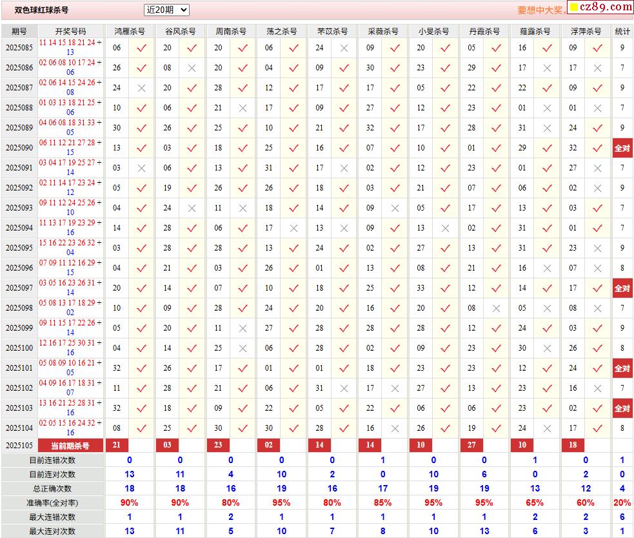This screenshot has width=634, height=538.
Task: Click the 目前连对次数 row label
Action: [52, 475]
